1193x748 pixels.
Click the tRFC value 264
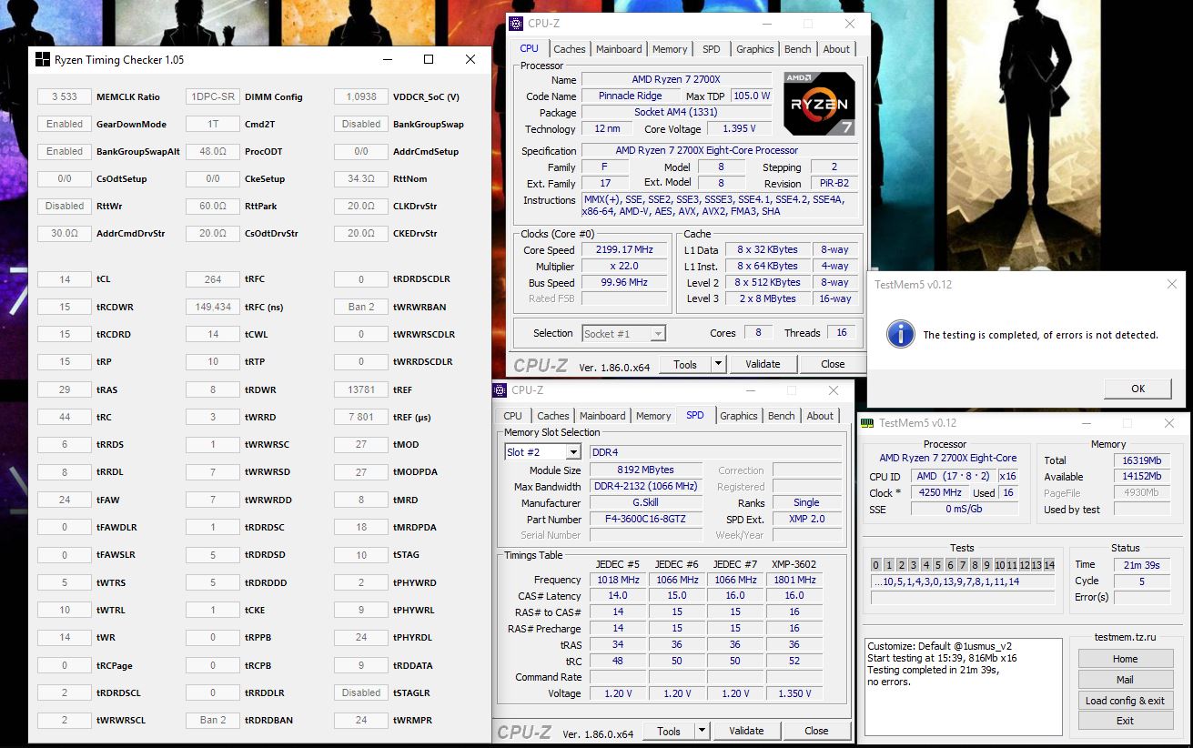[212, 279]
